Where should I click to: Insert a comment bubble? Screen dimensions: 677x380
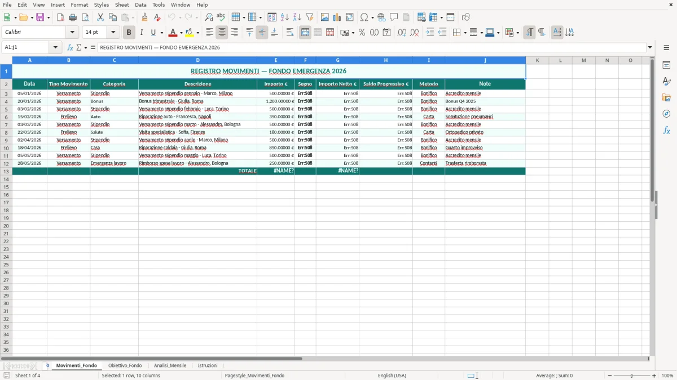(x=394, y=17)
